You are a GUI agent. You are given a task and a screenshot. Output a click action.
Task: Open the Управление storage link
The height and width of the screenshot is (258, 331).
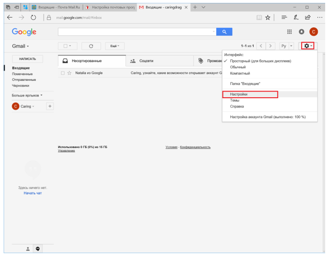(x=67, y=151)
